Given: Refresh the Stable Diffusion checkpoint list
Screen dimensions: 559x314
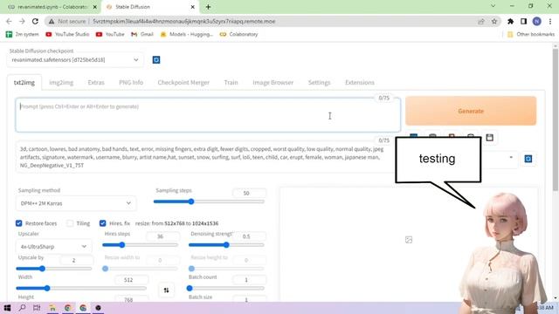Looking at the screenshot, I should (x=156, y=60).
